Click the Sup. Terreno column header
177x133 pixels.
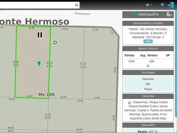coord(149,55)
